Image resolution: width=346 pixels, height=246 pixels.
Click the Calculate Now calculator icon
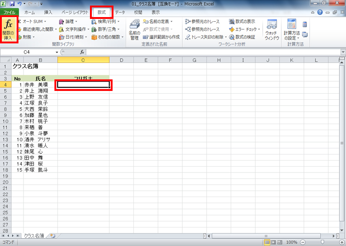[305, 24]
